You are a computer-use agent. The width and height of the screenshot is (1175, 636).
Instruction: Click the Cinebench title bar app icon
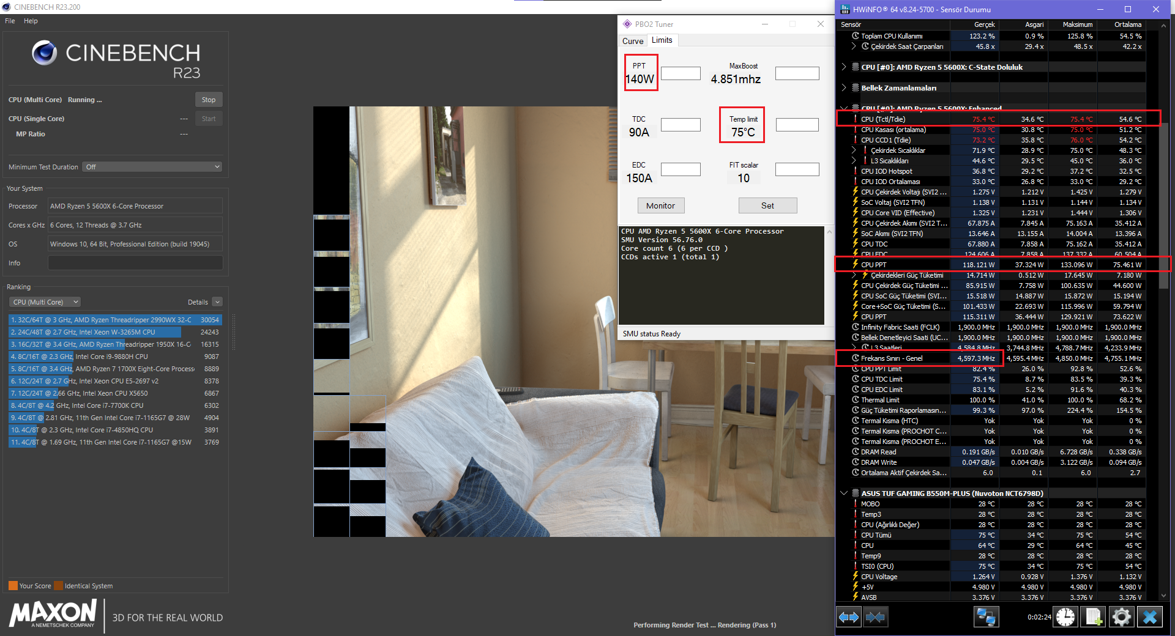point(7,7)
